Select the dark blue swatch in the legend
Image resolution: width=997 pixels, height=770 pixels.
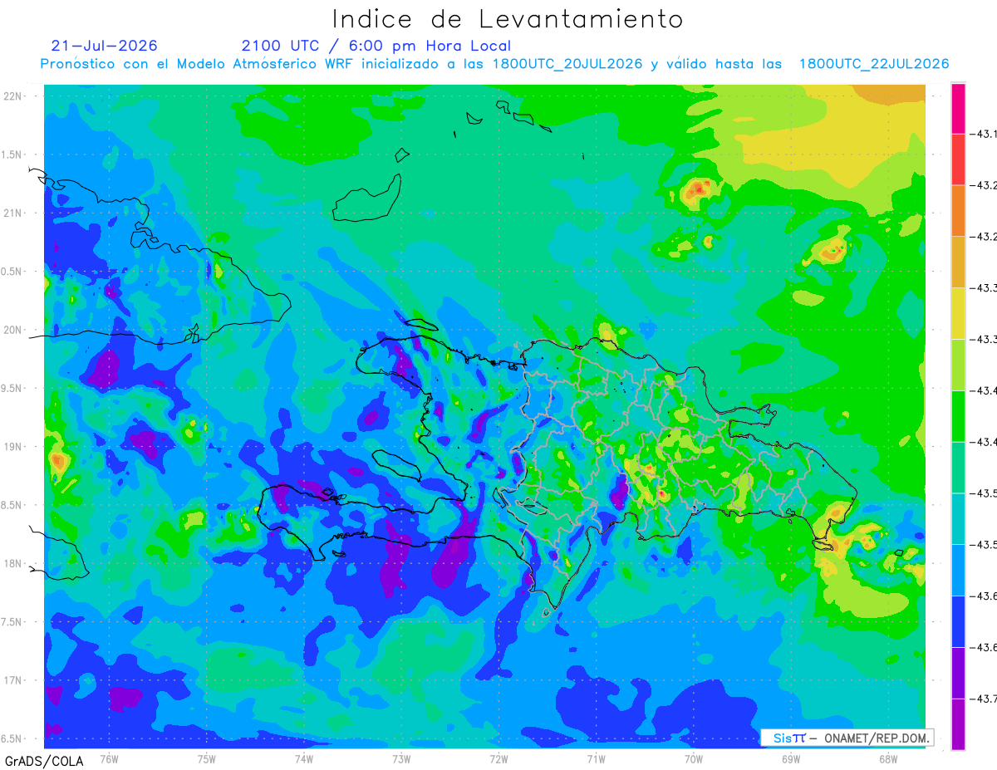click(958, 622)
